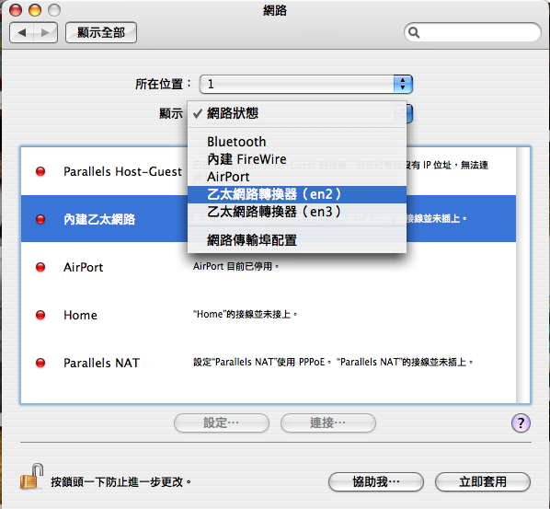This screenshot has width=550, height=509.
Task: Click the 協助我… button
Action: pyautogui.click(x=376, y=481)
